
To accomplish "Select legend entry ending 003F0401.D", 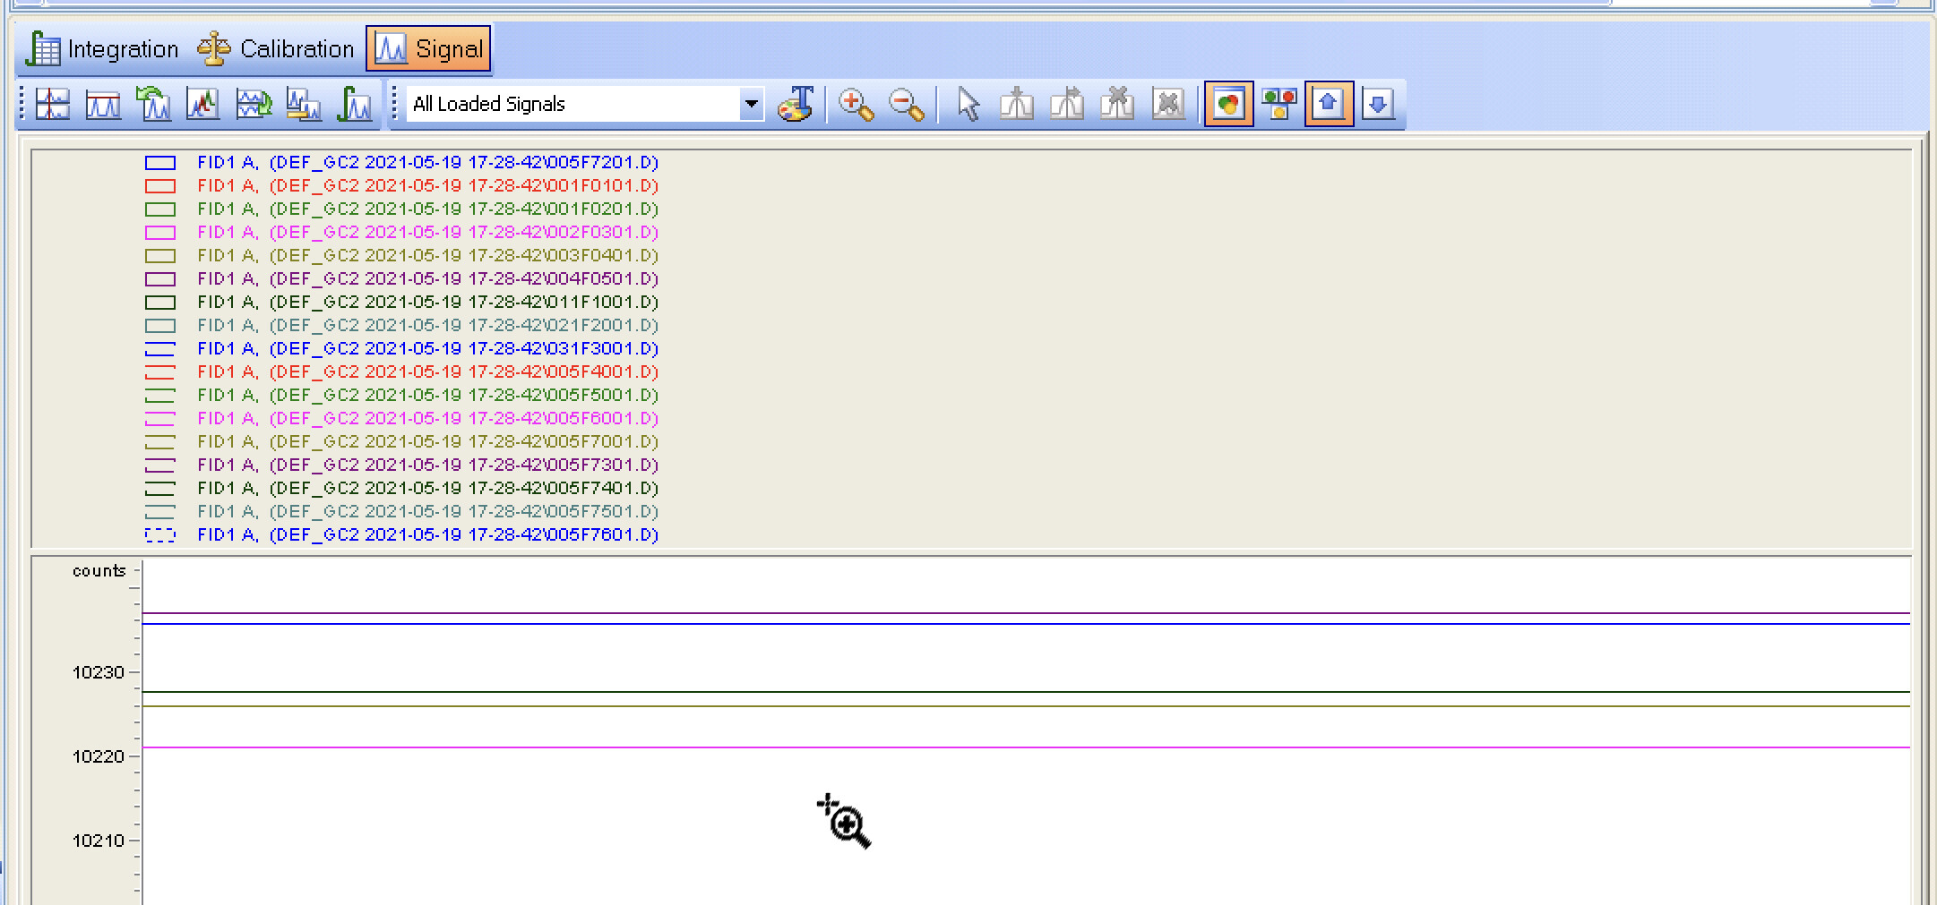I will click(427, 256).
